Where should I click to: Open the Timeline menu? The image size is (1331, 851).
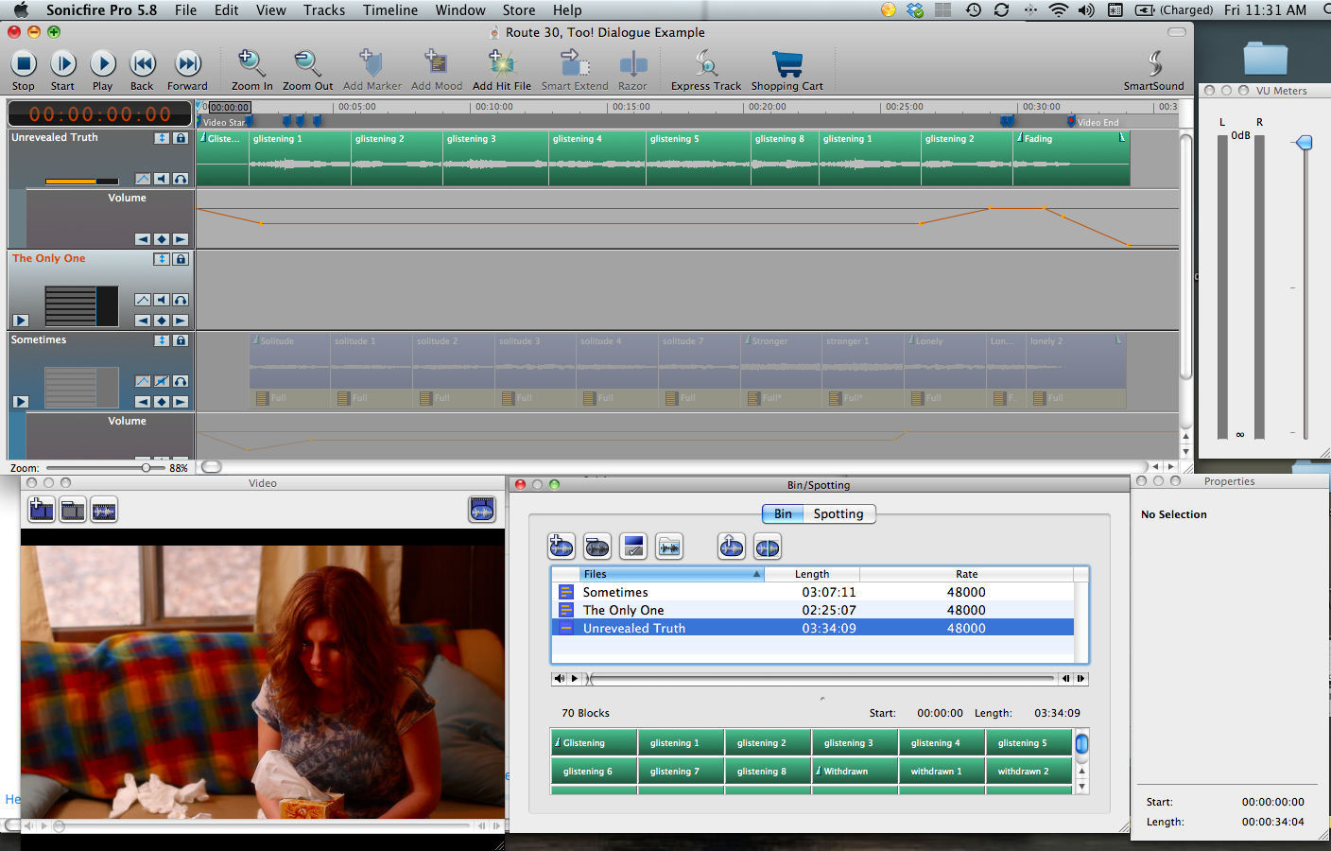point(390,10)
